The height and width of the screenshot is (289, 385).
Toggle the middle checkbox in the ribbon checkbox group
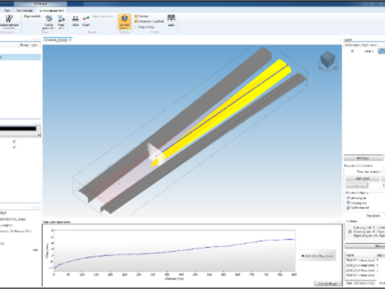click(x=136, y=21)
